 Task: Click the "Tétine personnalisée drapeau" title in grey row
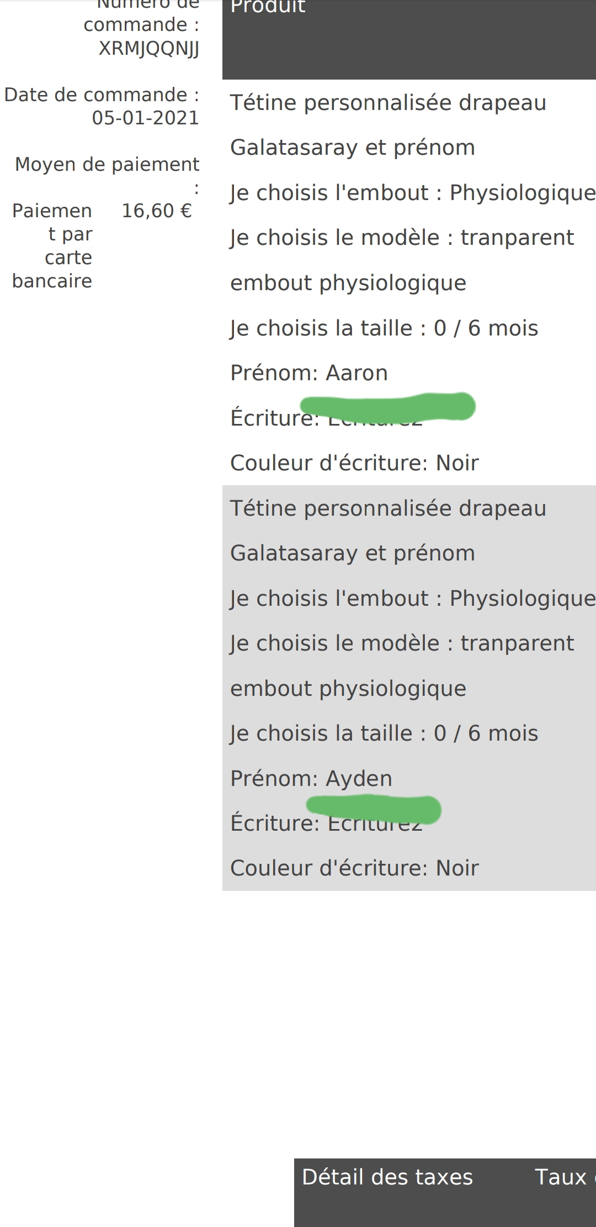(388, 508)
